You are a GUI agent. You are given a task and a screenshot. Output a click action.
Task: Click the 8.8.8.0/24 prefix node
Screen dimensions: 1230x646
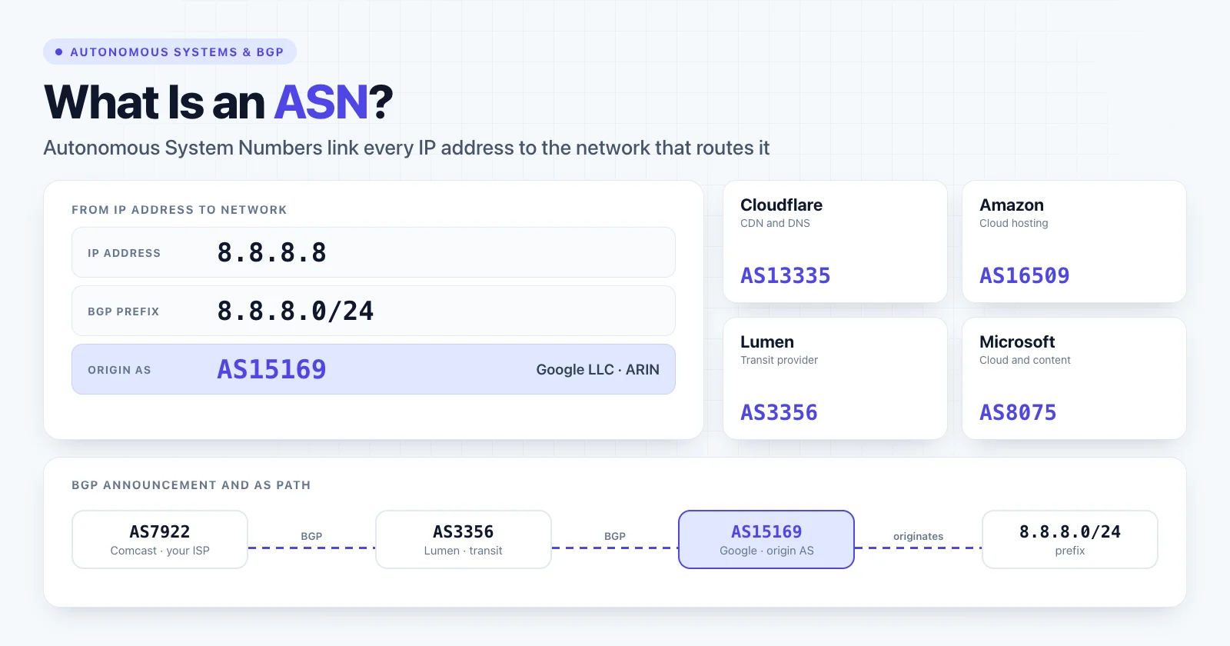click(x=1070, y=540)
